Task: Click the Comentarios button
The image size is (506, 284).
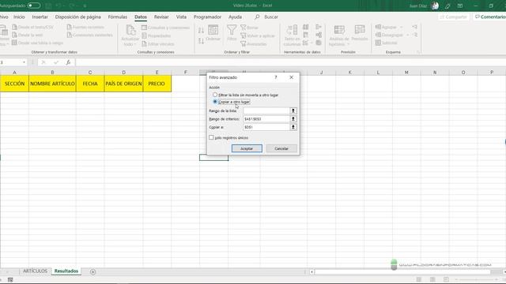Action: (x=490, y=17)
